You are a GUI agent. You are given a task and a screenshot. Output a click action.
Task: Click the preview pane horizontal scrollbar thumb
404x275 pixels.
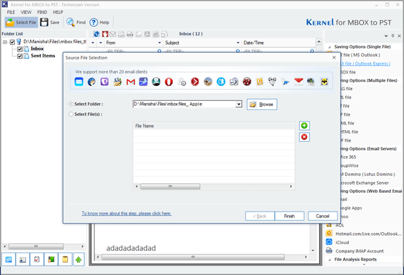(x=193, y=257)
